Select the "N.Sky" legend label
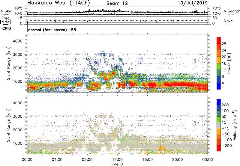Viewport: 240px width, 166px height. (x=6, y=11)
